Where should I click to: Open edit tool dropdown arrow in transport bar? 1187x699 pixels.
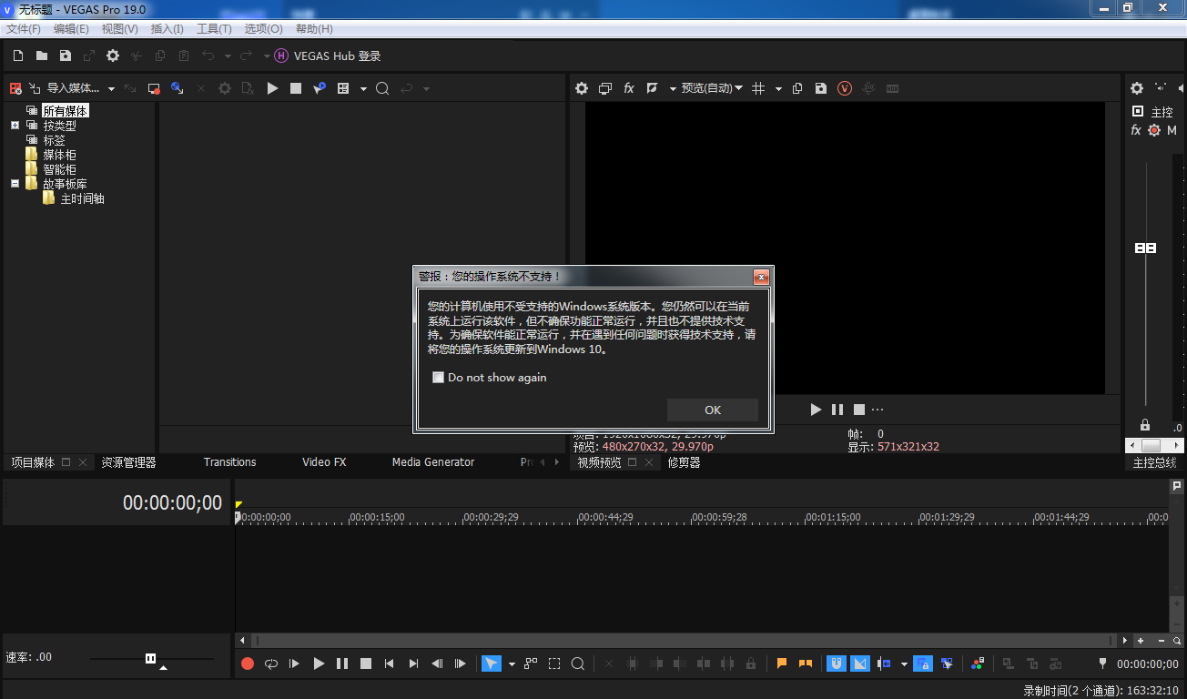point(512,664)
